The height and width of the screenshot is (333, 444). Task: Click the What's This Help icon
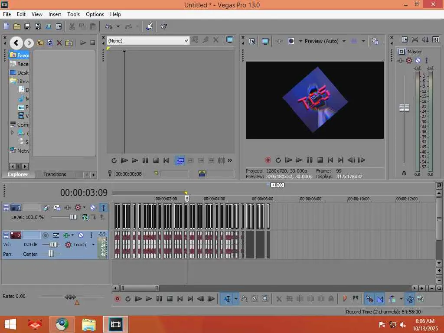(163, 26)
